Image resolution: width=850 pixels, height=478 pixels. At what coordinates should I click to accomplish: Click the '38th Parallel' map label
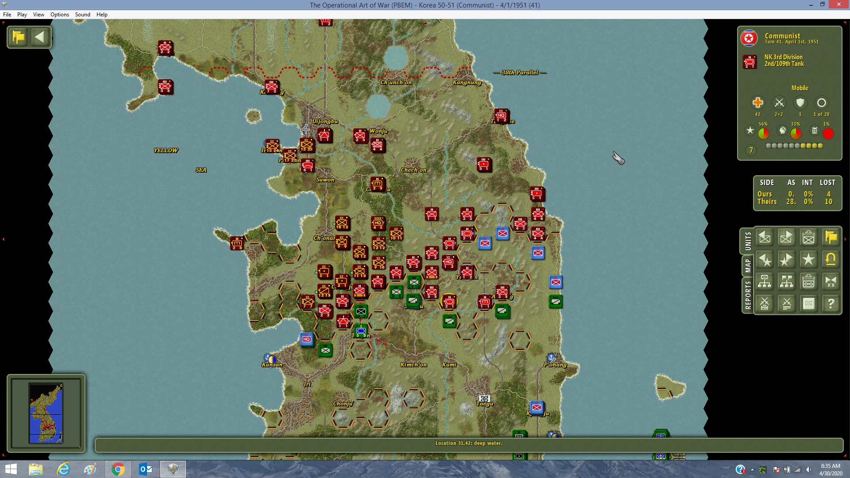[520, 73]
